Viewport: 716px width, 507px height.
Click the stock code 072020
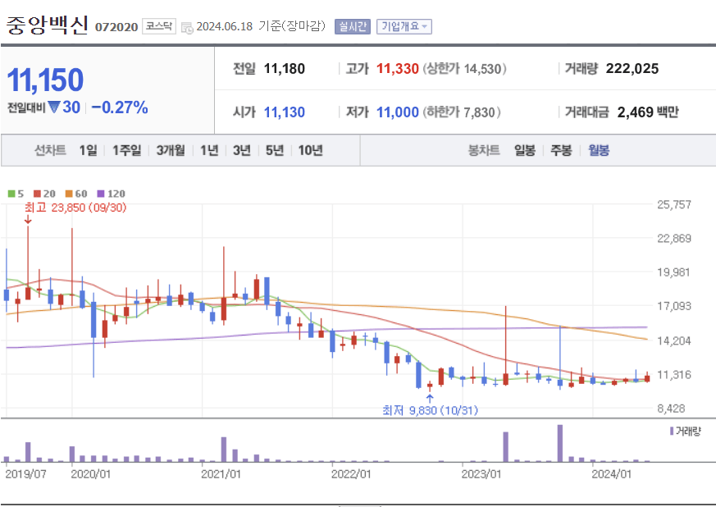[116, 27]
